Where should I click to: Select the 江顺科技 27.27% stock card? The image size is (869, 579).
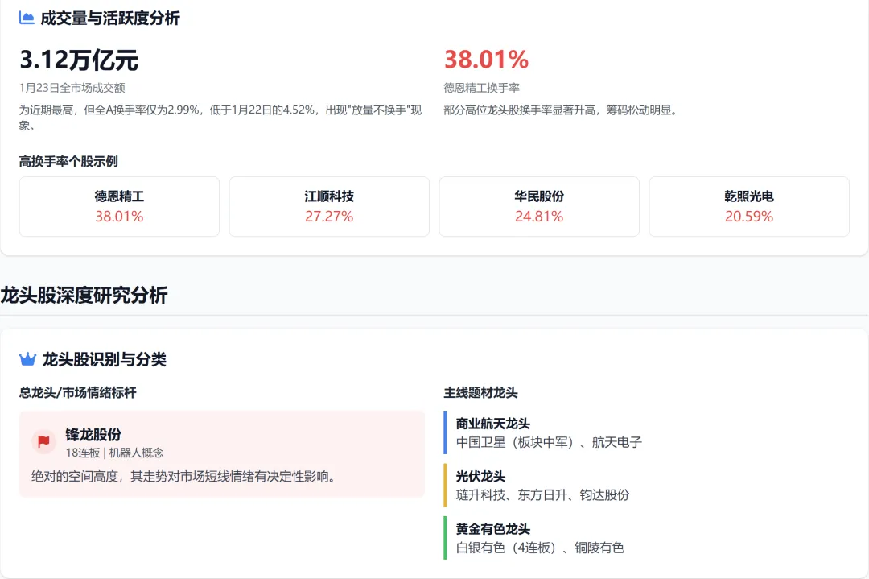click(329, 206)
